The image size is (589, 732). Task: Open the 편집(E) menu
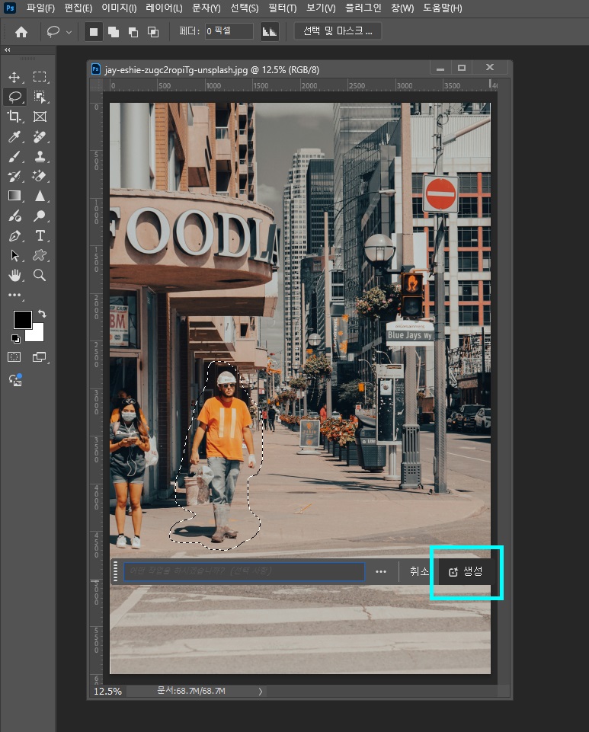click(78, 8)
